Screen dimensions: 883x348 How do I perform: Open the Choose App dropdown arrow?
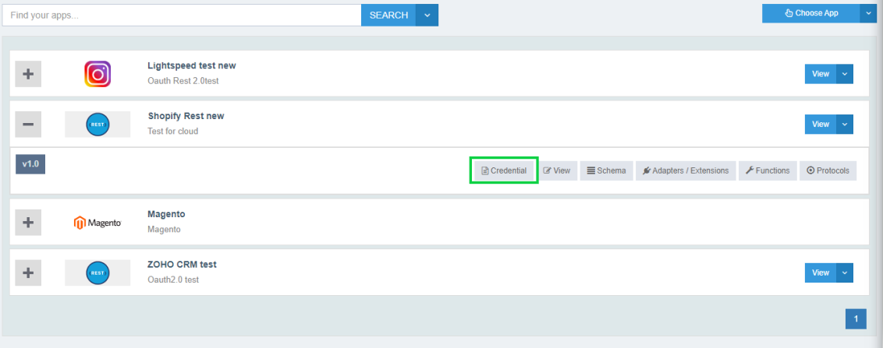click(868, 13)
